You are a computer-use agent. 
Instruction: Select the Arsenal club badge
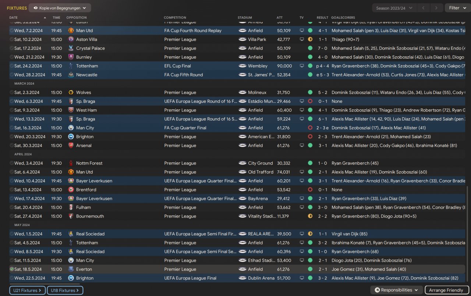click(71, 145)
